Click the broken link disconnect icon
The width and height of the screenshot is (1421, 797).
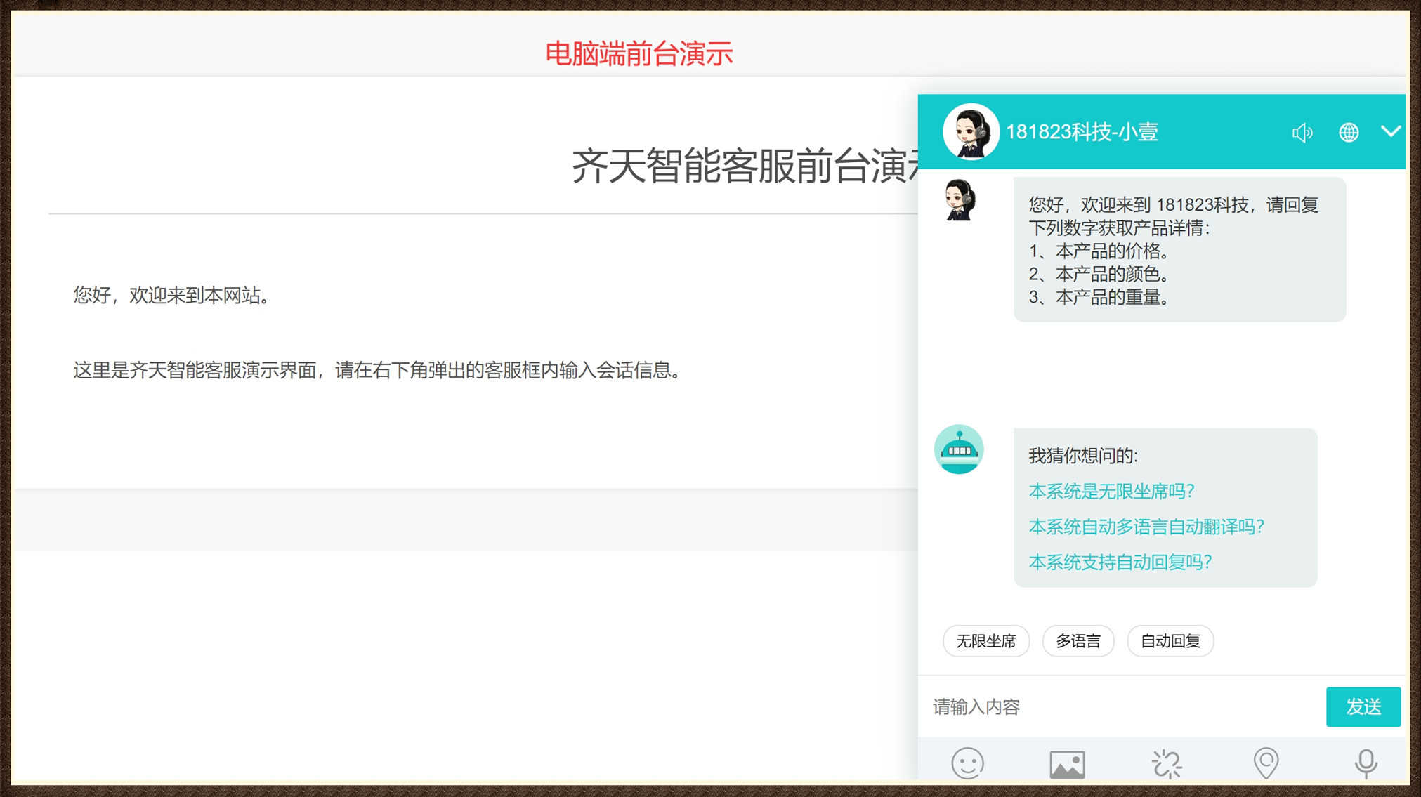coord(1167,764)
